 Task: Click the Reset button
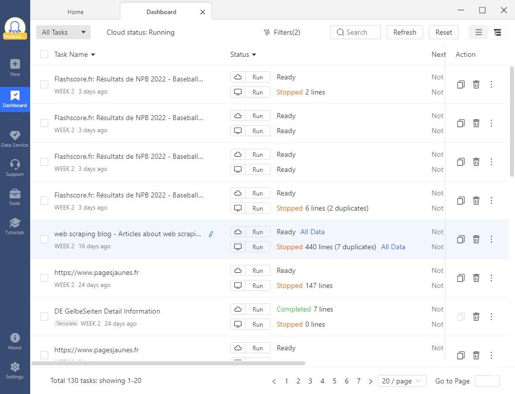click(x=444, y=32)
